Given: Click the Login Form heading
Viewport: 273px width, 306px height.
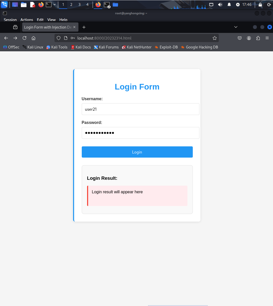Looking at the screenshot, I should tap(137, 87).
